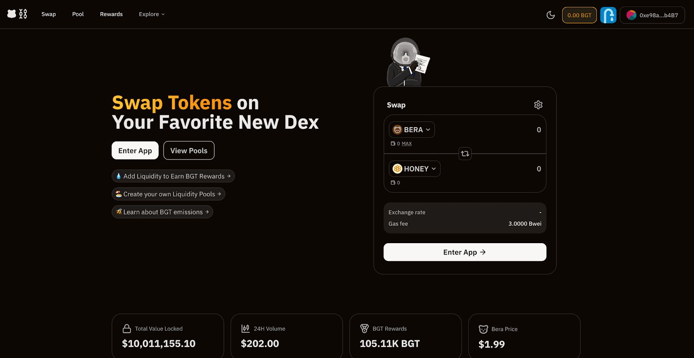Expand the Explore menu

(x=152, y=14)
